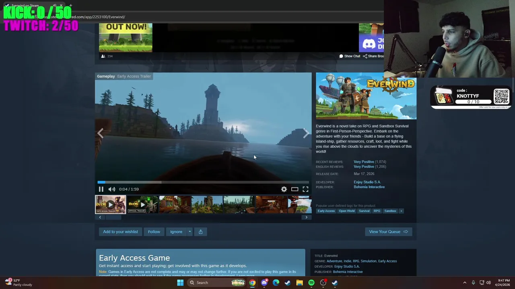
Task: Click the Discord banner image
Action: tap(371, 38)
